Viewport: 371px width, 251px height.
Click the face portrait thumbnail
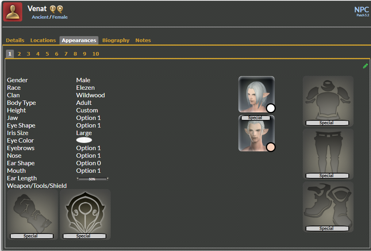[x=256, y=133]
